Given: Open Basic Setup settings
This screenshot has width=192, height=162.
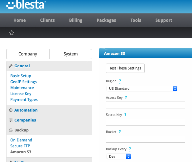Looking at the screenshot, I should (x=21, y=76).
